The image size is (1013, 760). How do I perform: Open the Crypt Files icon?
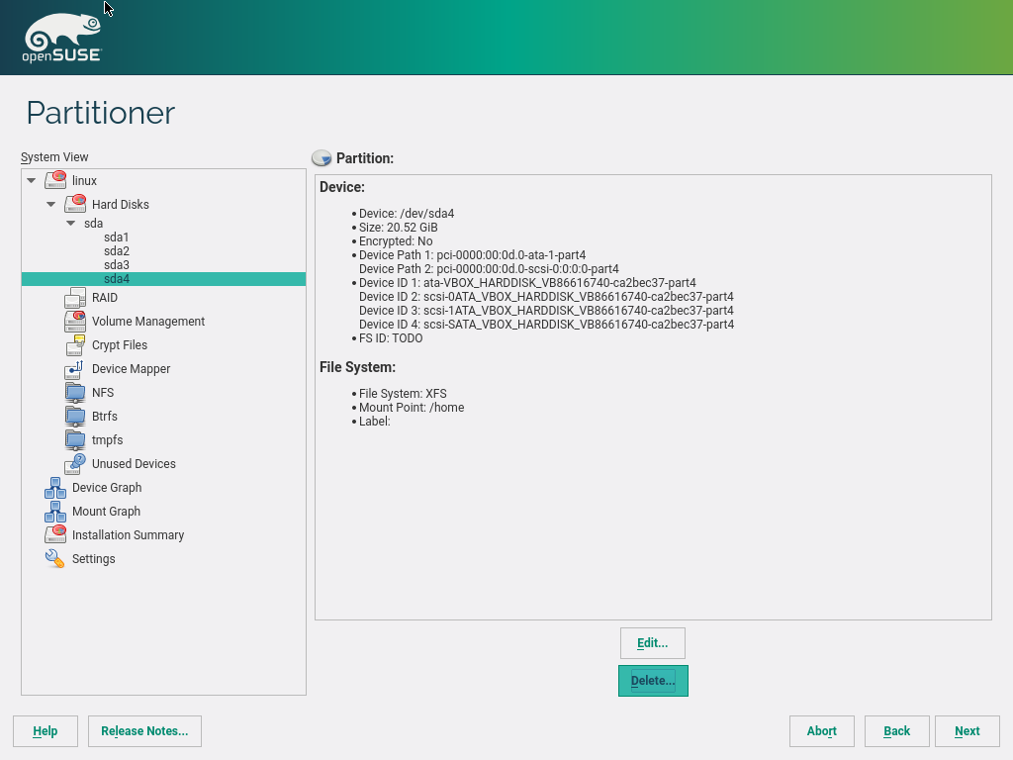(x=75, y=345)
